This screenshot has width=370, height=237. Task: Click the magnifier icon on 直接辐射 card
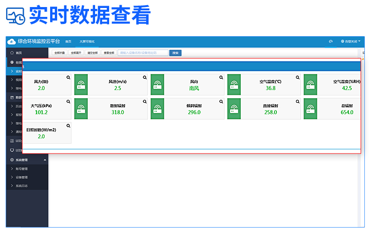click(x=297, y=101)
